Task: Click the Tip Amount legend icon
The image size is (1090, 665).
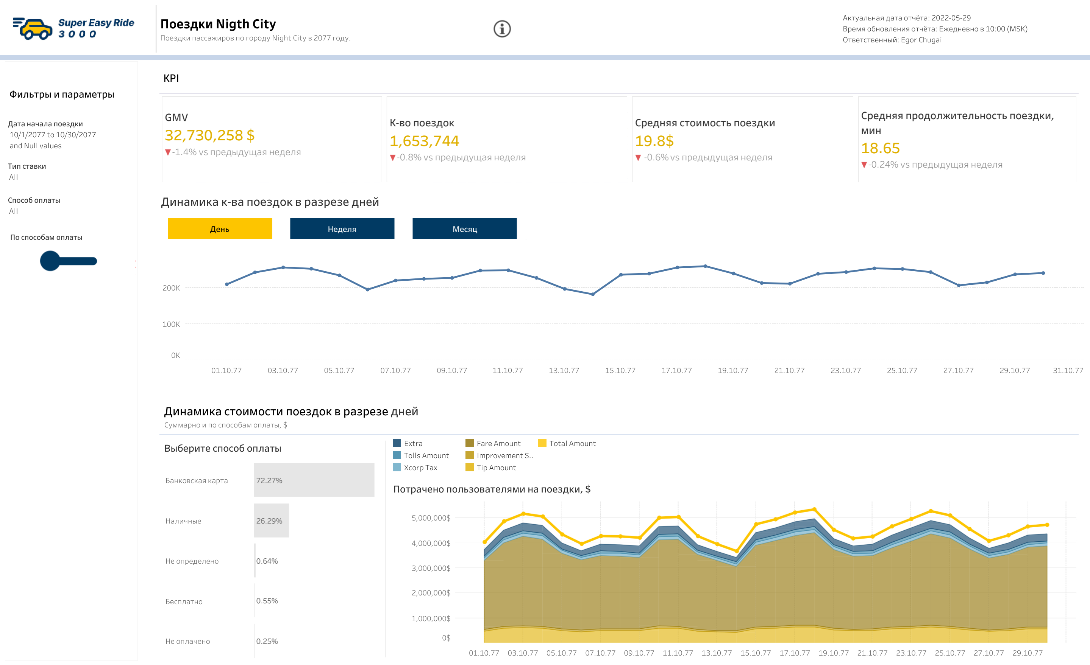Action: coord(469,467)
